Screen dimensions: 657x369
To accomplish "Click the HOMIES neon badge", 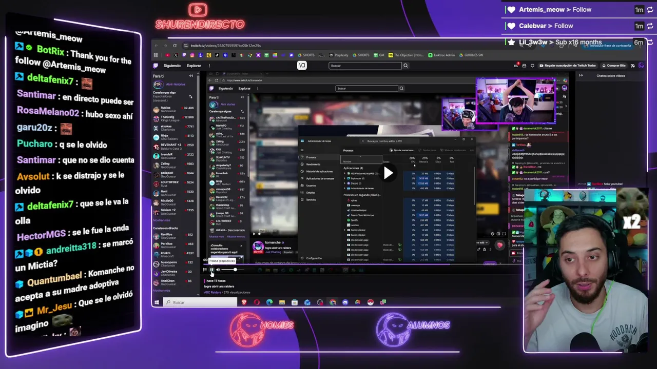I will coord(262,330).
